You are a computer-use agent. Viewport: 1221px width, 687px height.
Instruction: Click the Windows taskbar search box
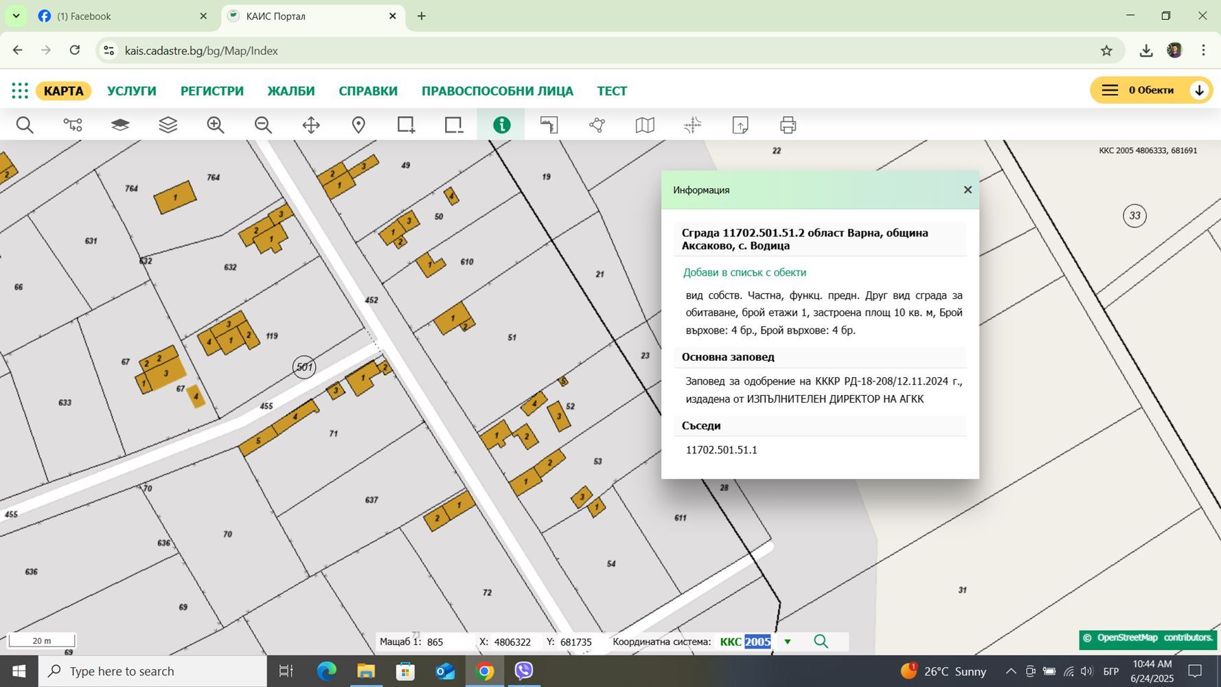coord(152,671)
